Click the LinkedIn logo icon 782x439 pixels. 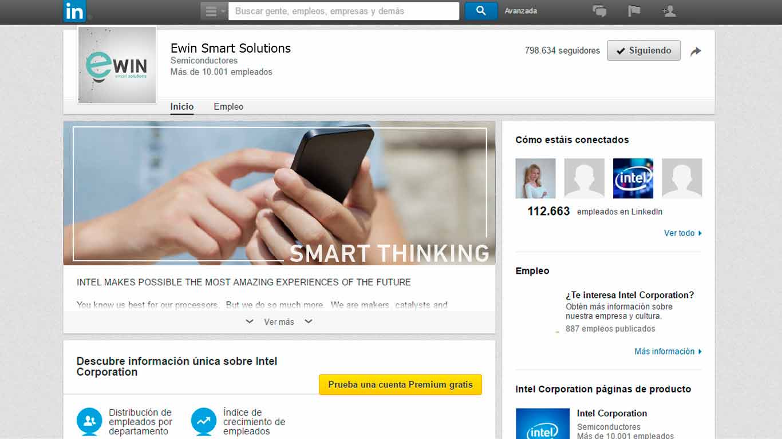coord(74,11)
